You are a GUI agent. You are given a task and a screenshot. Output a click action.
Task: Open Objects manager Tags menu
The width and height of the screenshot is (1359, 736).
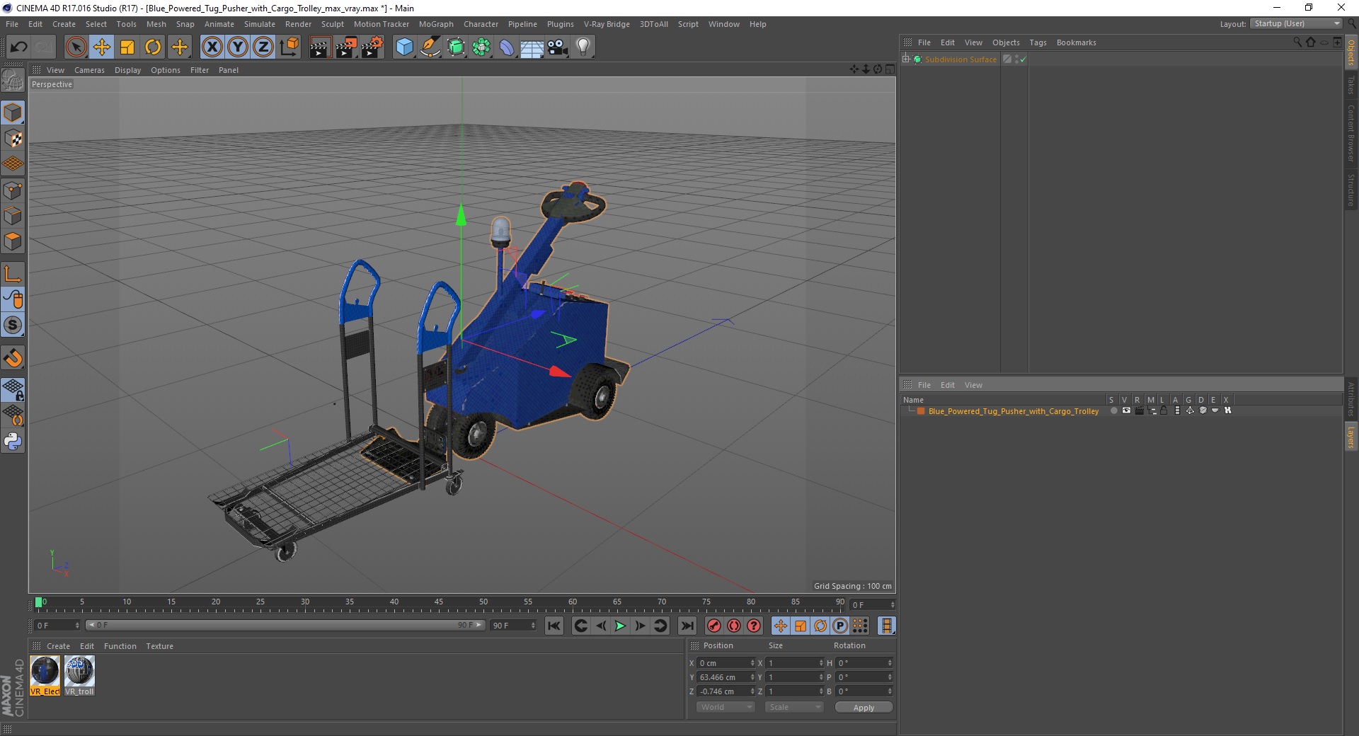coord(1038,42)
